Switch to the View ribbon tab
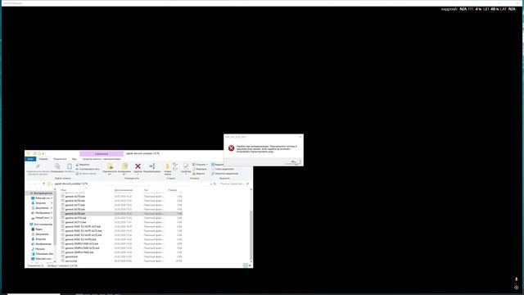 pyautogui.click(x=75, y=159)
